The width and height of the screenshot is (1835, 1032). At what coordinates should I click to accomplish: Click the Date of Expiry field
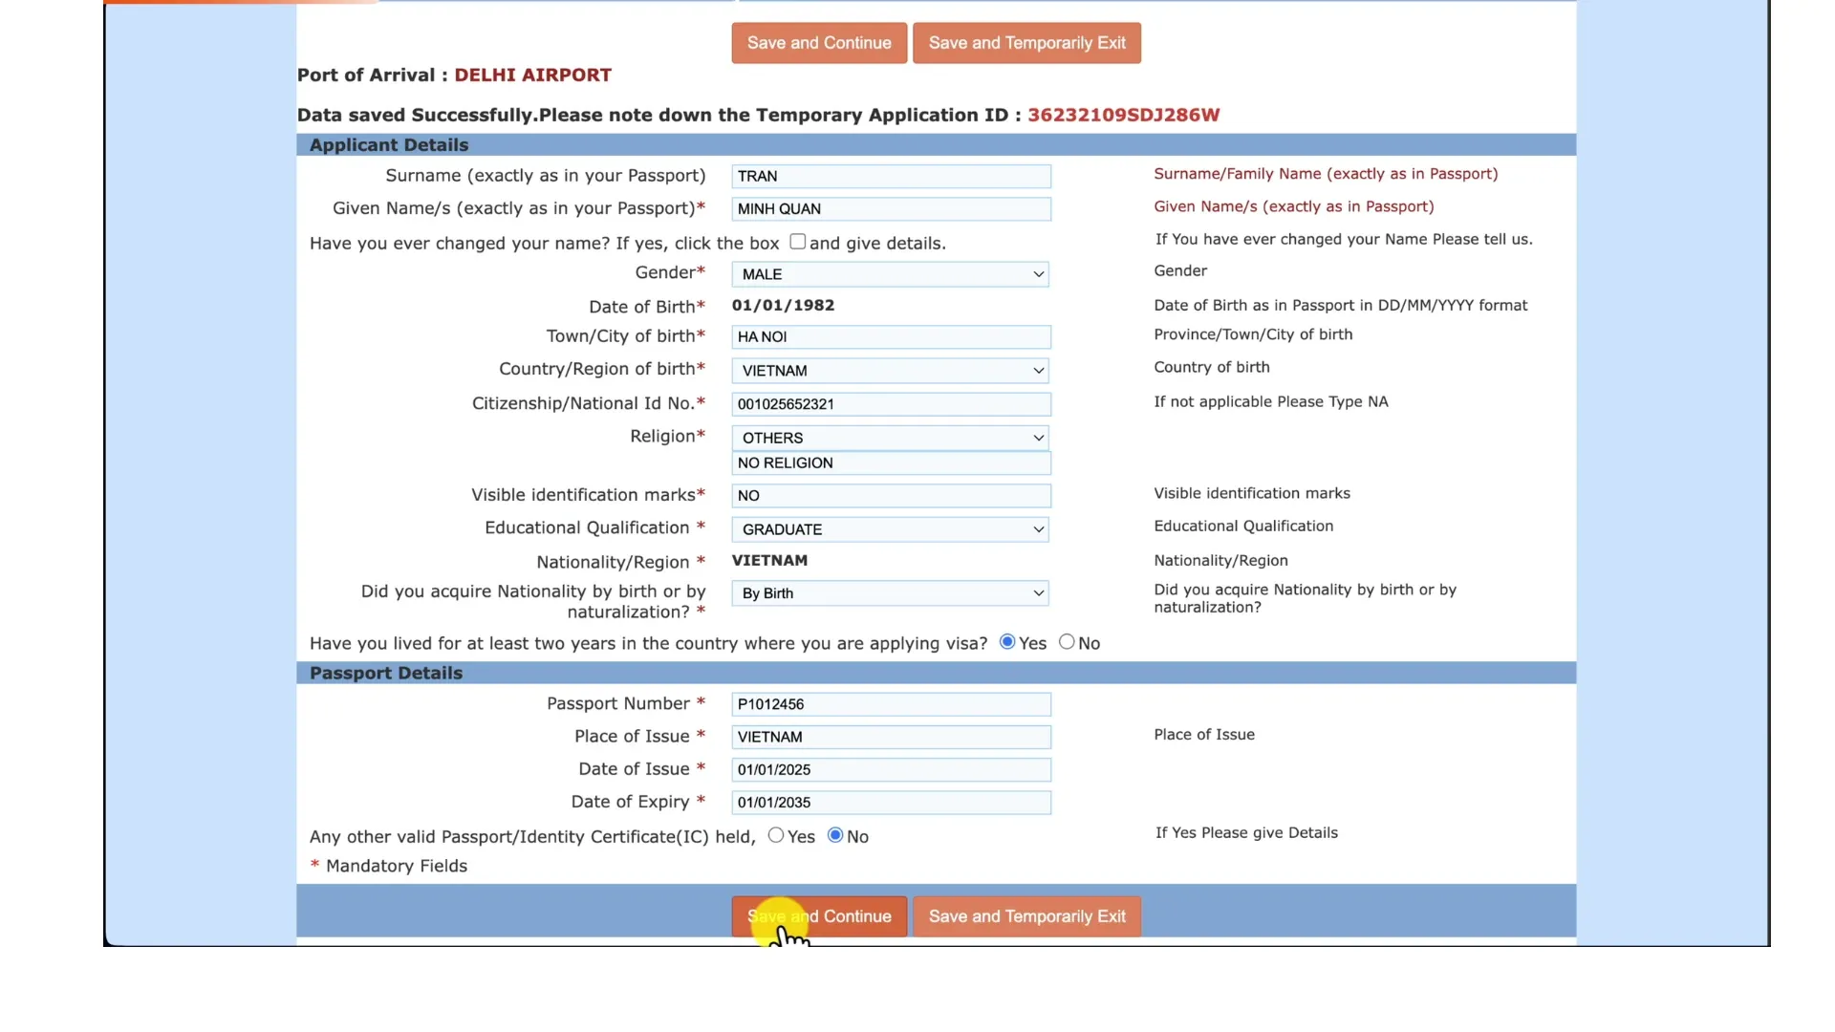891,803
